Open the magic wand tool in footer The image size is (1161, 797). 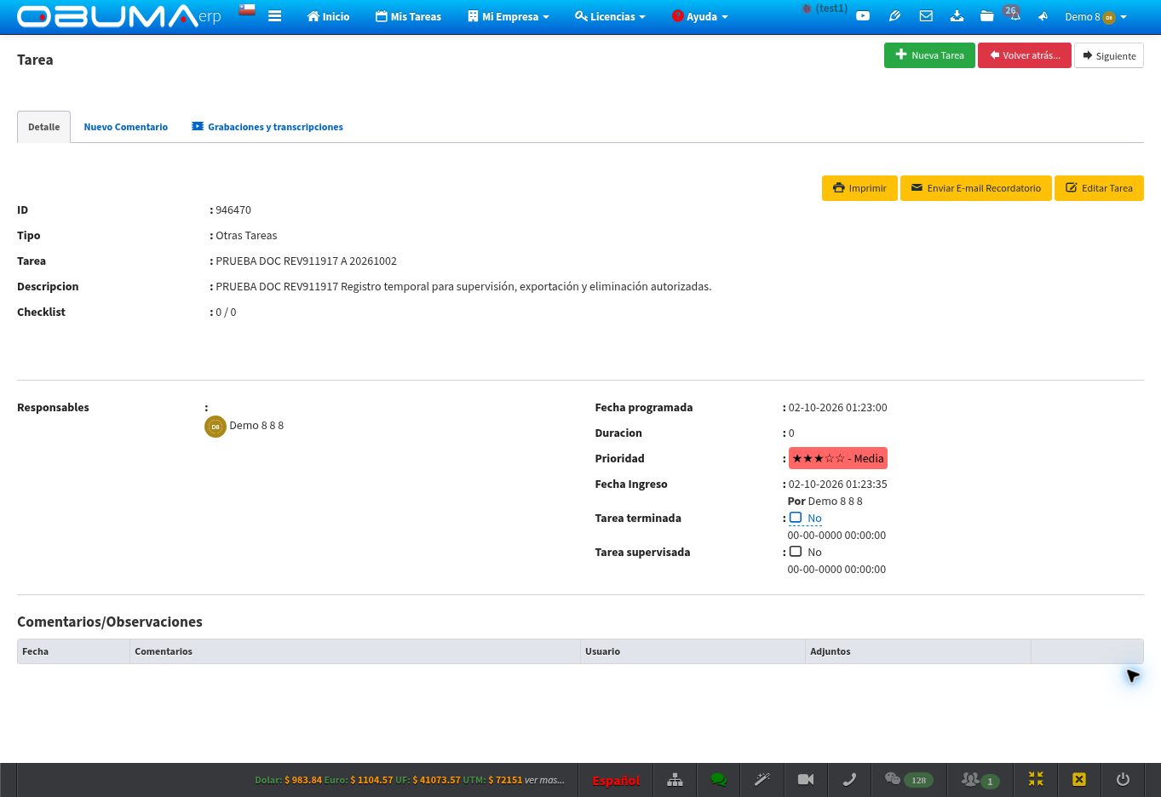pos(762,779)
